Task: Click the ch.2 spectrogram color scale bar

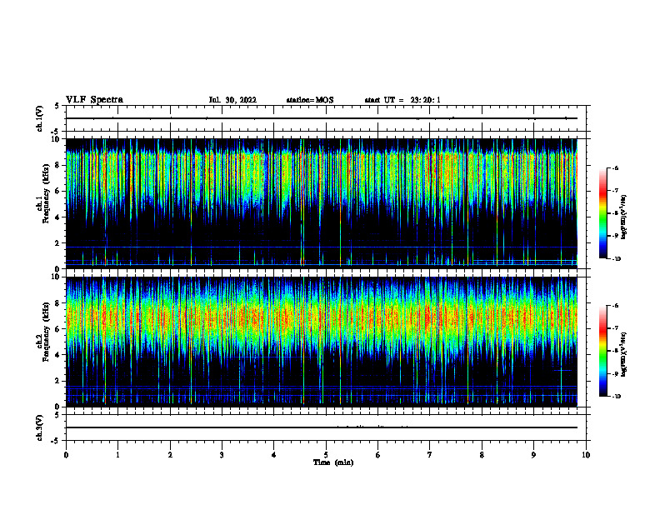Action: (x=603, y=351)
